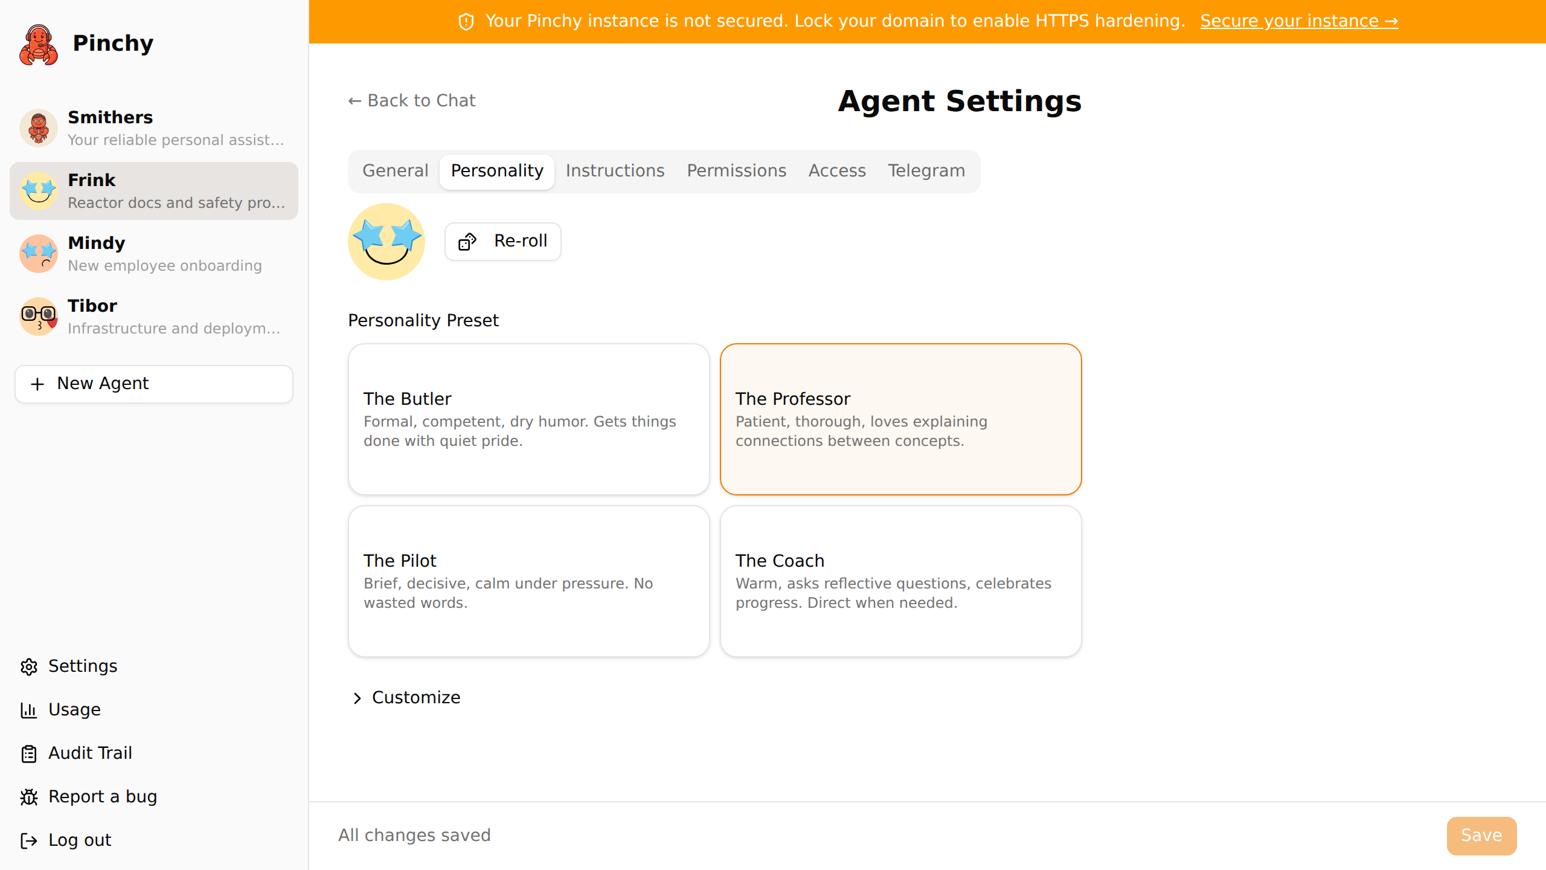1546x870 pixels.
Task: Click the Settings gear icon
Action: click(29, 666)
